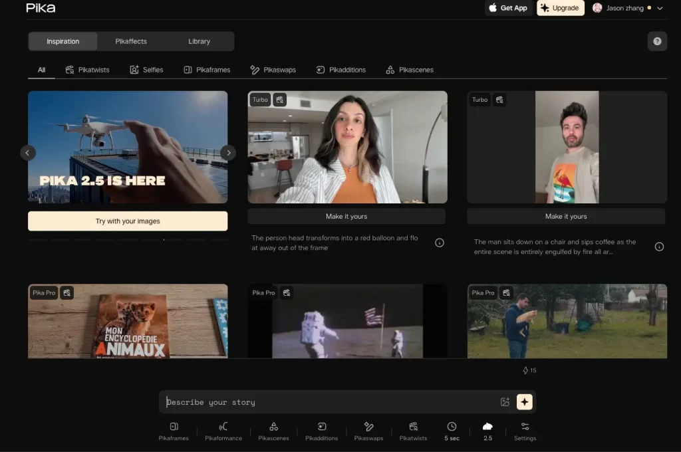Click Try with your images button
Image resolution: width=681 pixels, height=452 pixels.
pos(127,220)
